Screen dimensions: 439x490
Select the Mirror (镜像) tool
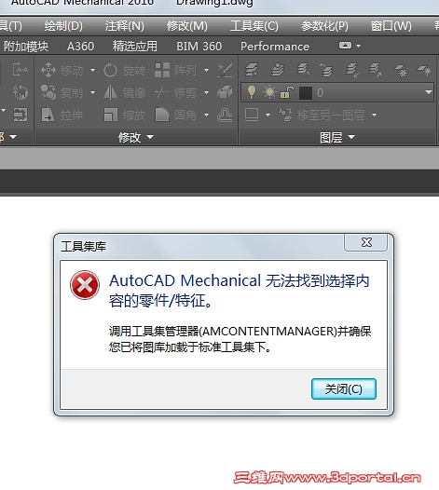pos(125,92)
